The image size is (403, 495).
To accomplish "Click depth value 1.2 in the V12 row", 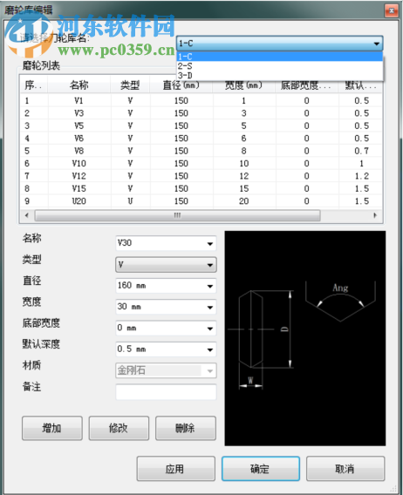I will pyautogui.click(x=362, y=176).
